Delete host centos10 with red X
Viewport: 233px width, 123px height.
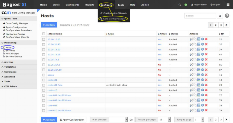click(206, 90)
